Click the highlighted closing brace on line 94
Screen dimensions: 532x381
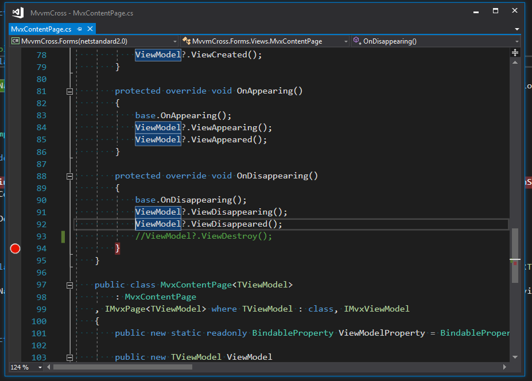coord(118,248)
